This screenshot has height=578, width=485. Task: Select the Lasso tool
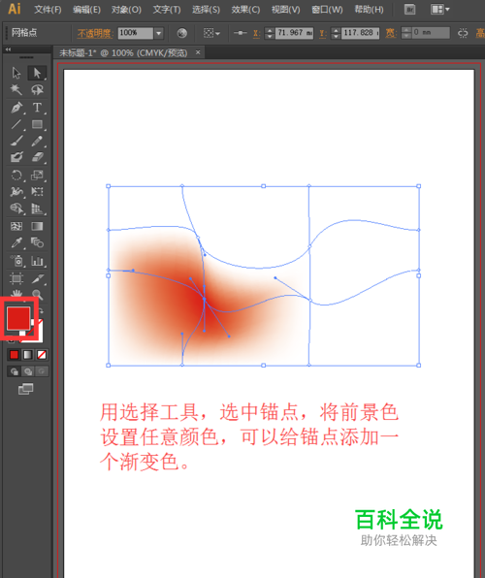click(37, 89)
